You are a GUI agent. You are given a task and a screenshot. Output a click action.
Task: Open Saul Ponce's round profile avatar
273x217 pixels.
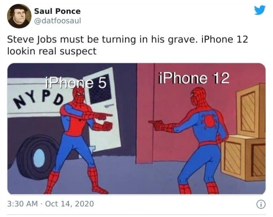click(x=19, y=16)
